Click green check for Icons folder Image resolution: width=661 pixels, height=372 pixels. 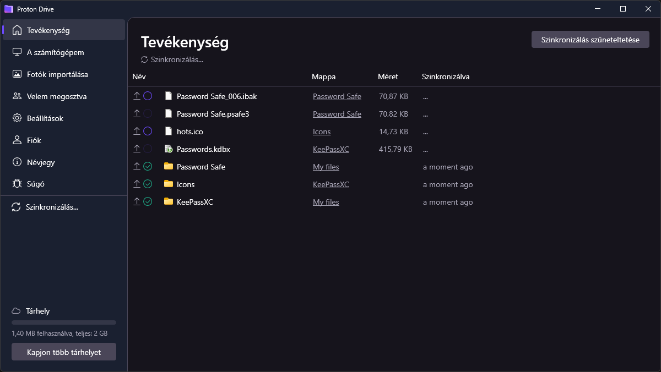[x=148, y=184]
